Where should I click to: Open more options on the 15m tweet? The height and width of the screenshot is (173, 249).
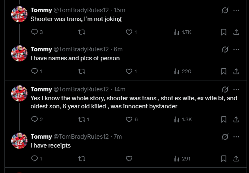(x=236, y=10)
